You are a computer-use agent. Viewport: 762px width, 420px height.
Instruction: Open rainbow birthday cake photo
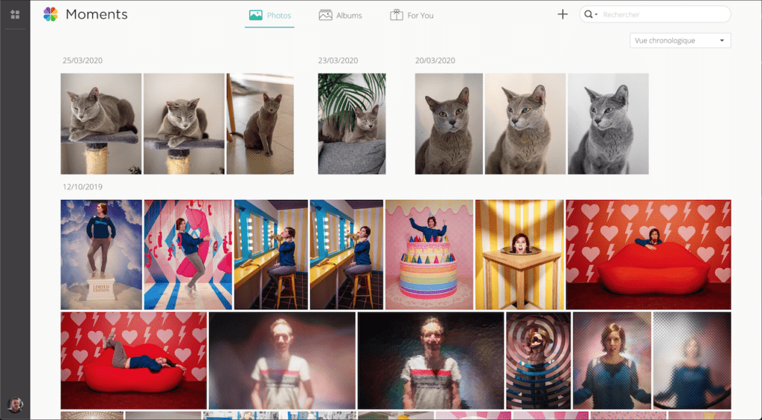pos(429,254)
